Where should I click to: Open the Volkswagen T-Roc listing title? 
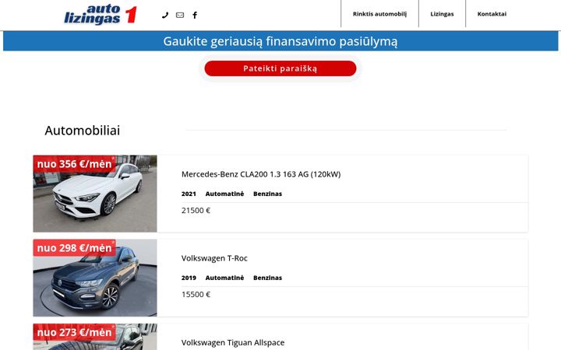214,258
